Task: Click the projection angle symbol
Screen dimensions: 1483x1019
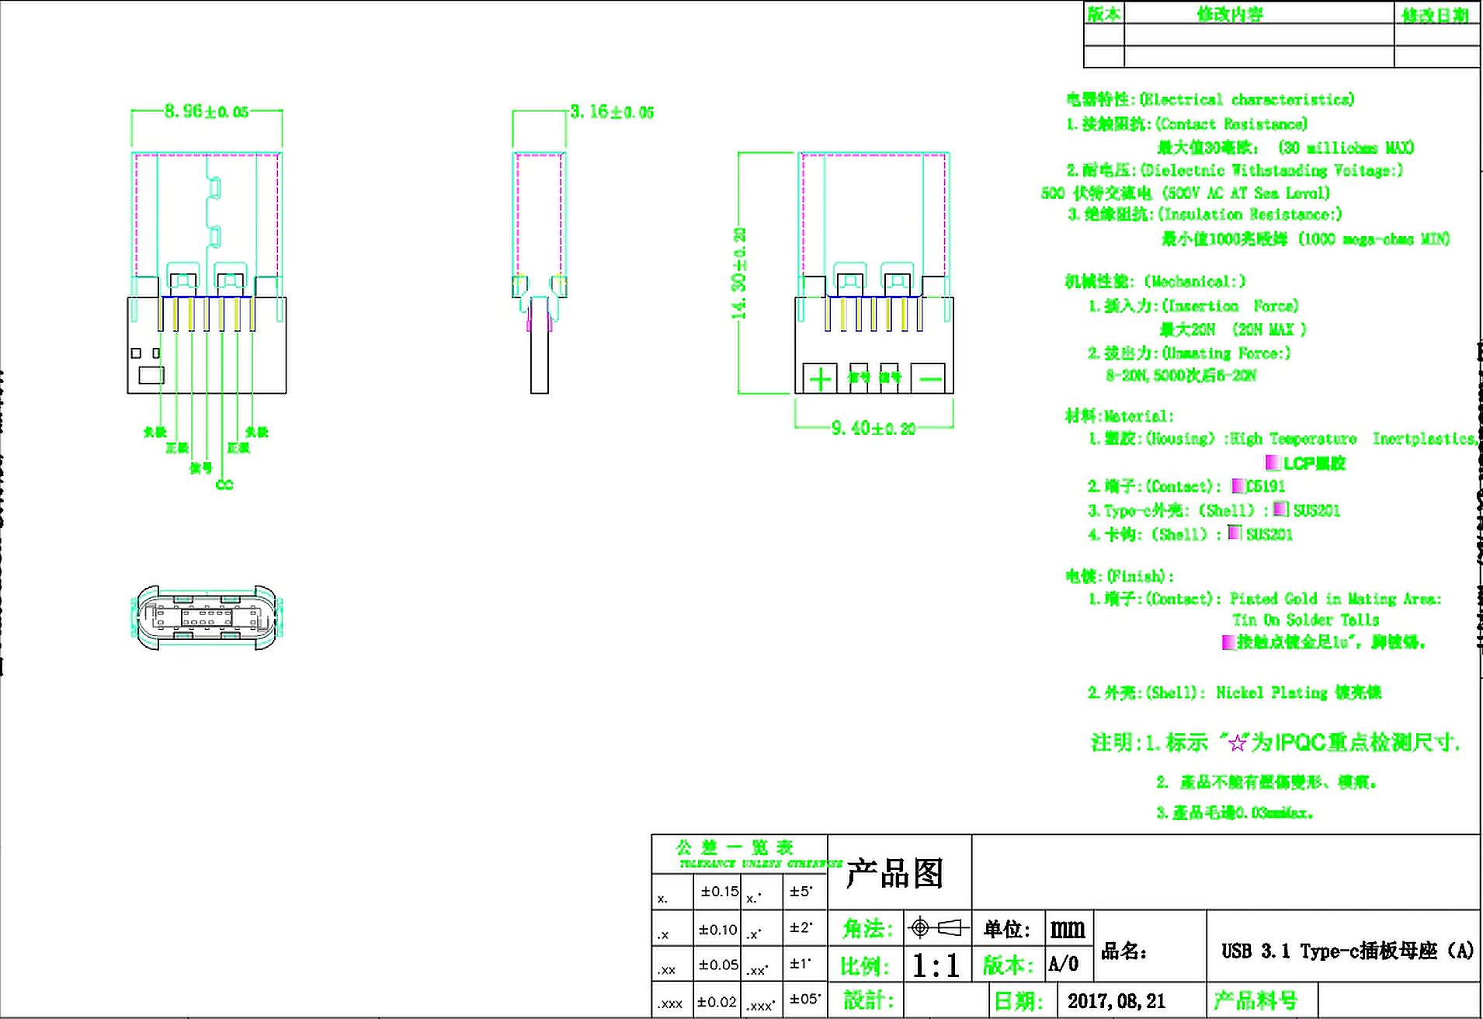Action: click(x=939, y=927)
